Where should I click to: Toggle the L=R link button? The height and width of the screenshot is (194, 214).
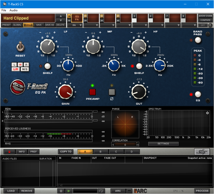click(x=20, y=65)
